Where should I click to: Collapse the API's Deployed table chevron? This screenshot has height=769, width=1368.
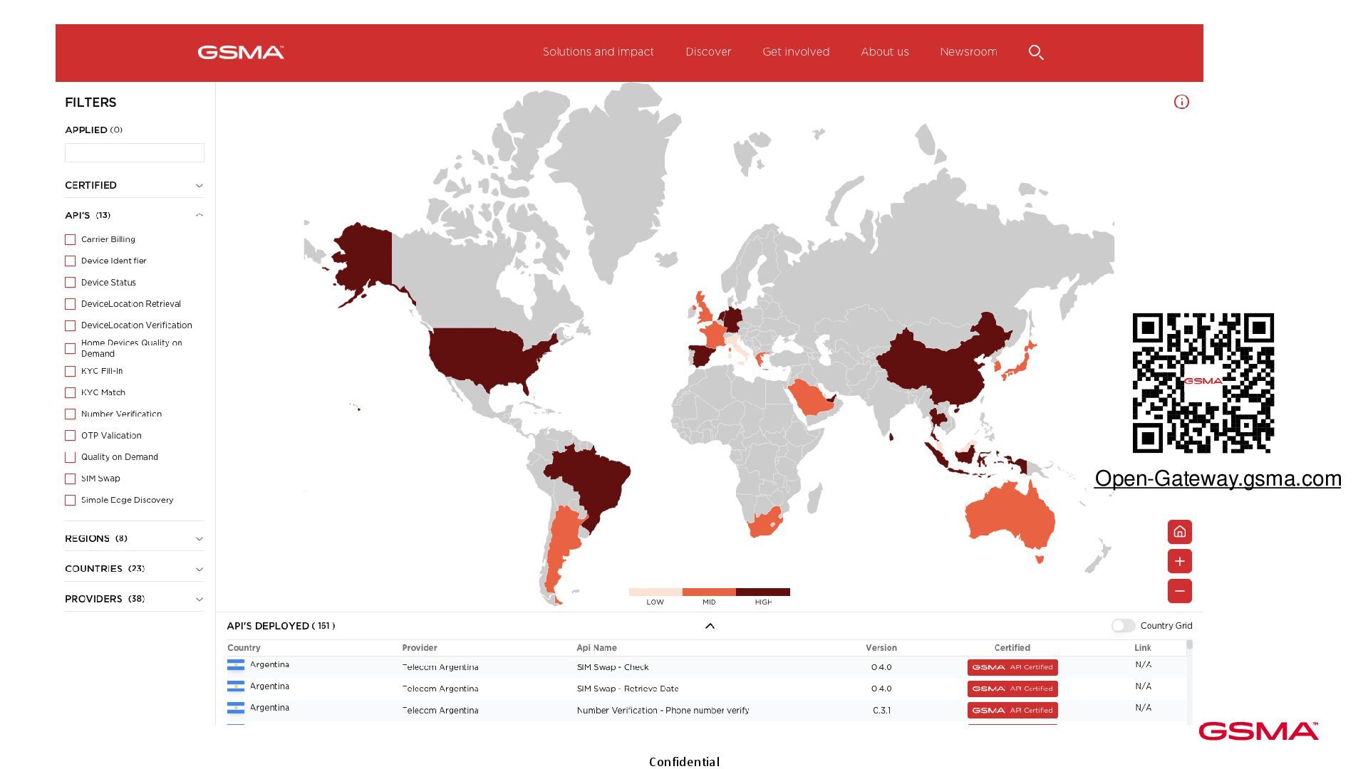click(710, 626)
